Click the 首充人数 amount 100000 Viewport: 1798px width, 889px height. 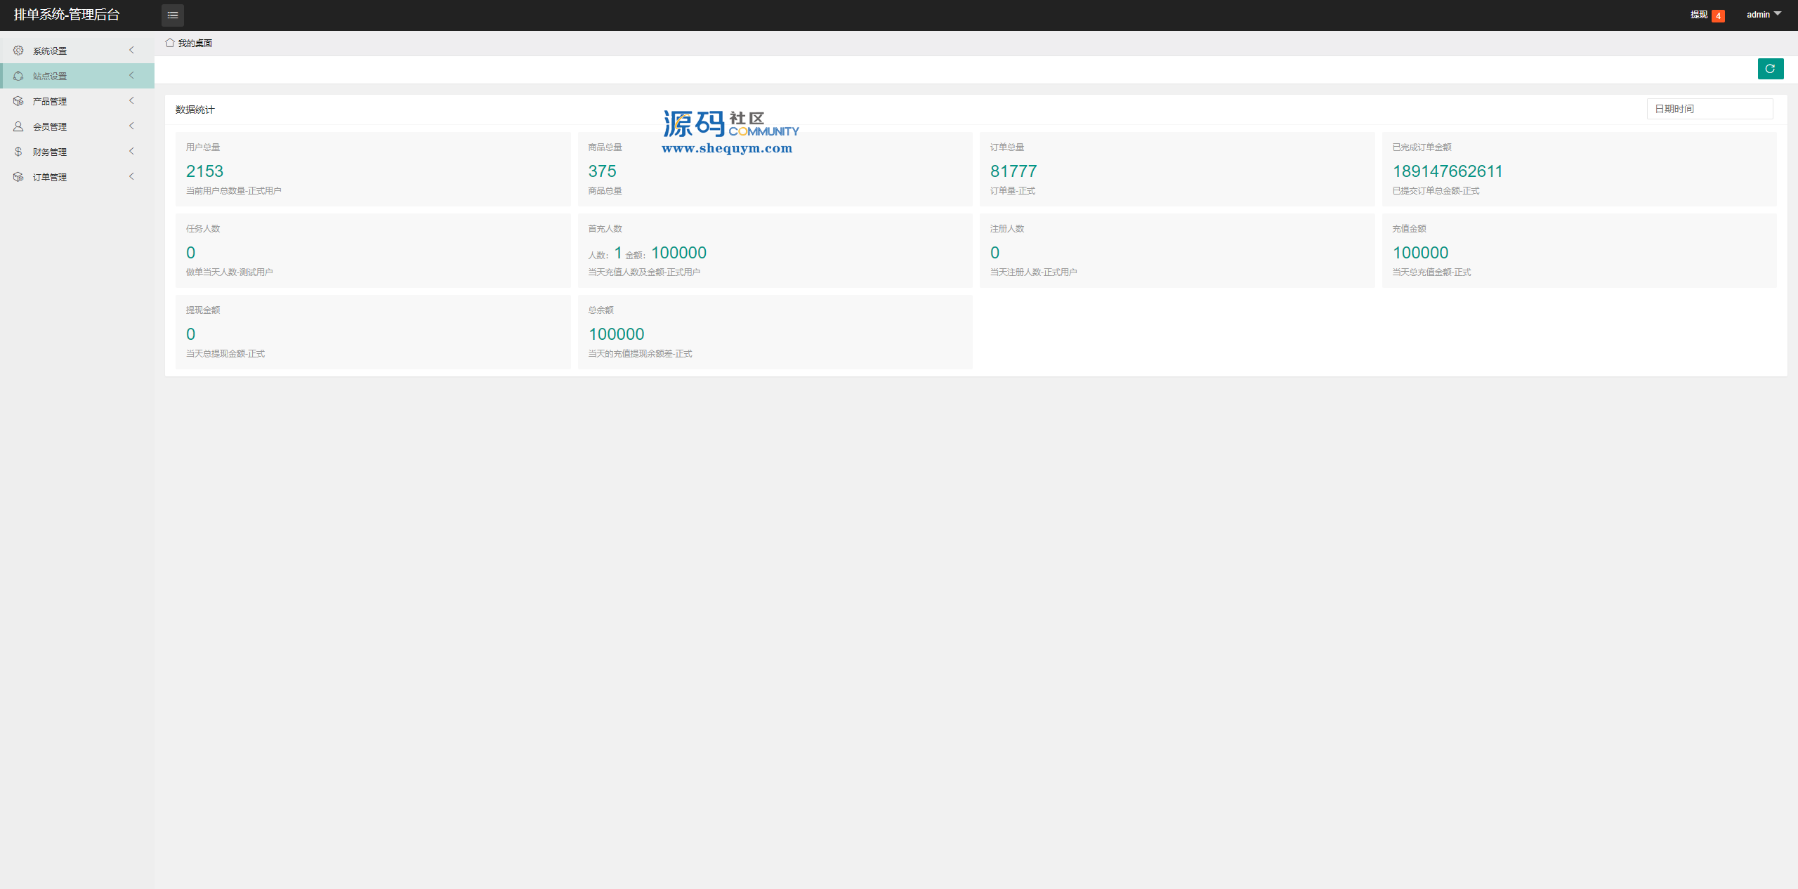678,253
